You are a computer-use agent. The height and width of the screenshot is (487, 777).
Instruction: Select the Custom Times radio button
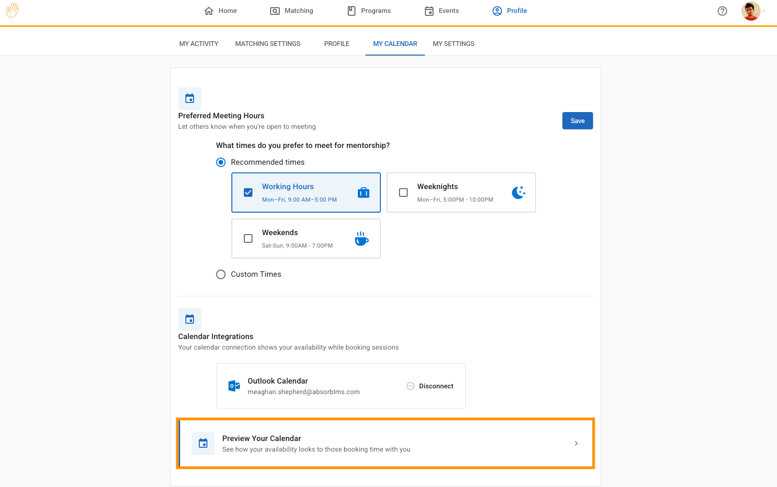221,274
